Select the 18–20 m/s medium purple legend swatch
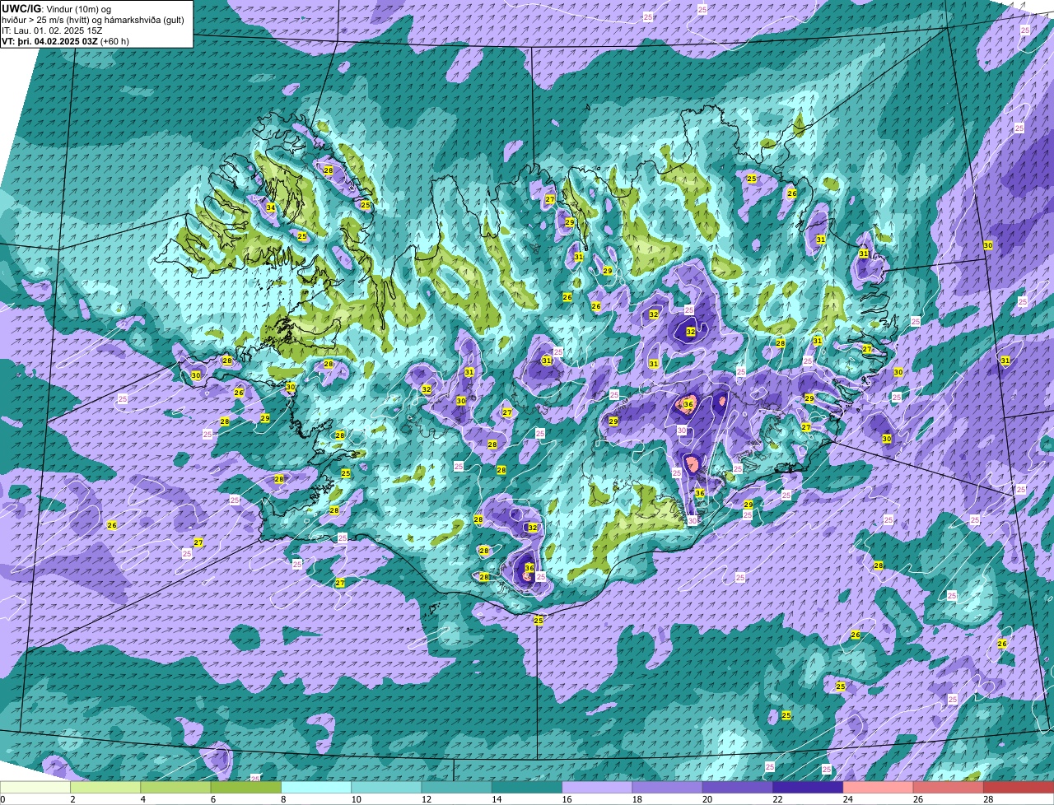This screenshot has height=805, width=1054. [x=667, y=787]
